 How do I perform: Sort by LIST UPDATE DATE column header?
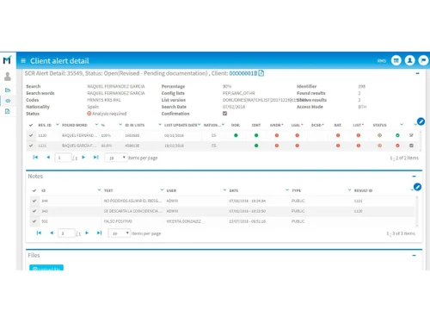[181, 125]
